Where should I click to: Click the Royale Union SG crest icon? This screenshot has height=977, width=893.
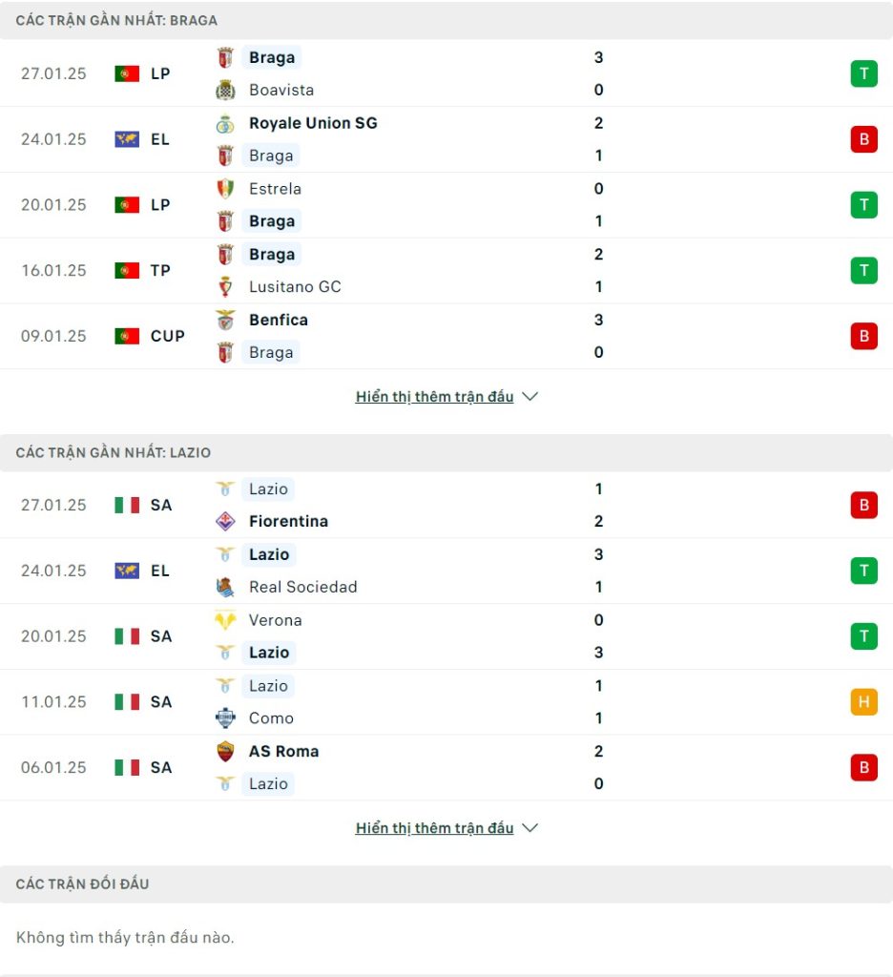point(225,123)
